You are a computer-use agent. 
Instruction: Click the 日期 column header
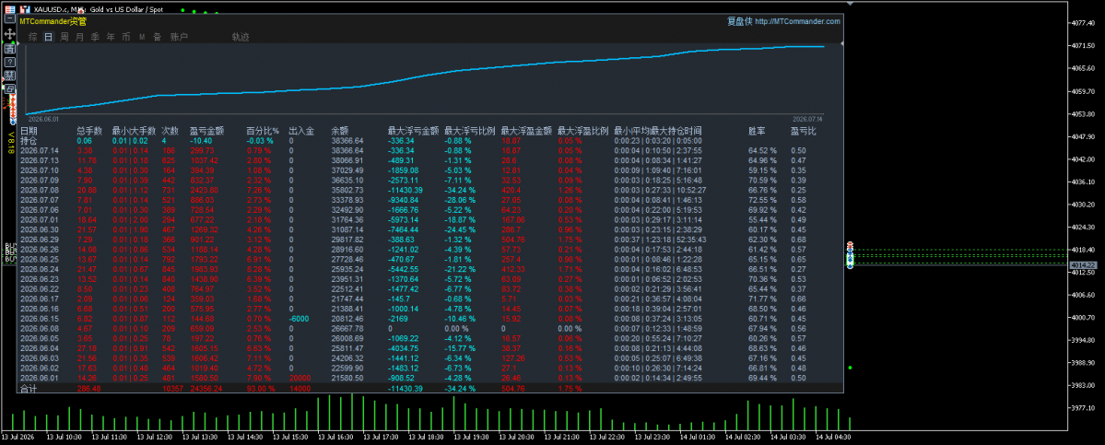(29, 131)
